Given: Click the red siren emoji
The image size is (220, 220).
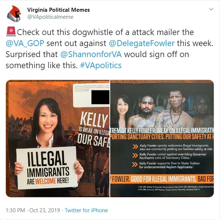Looking at the screenshot, I should coord(11,32).
